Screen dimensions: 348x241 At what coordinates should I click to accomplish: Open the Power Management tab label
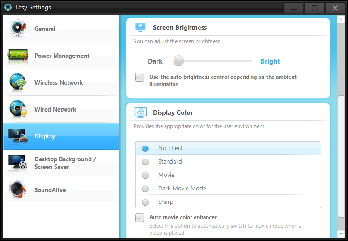tap(62, 56)
